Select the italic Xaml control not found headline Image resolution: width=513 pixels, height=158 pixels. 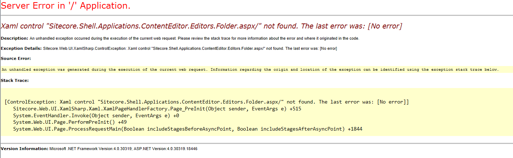[x=201, y=26]
